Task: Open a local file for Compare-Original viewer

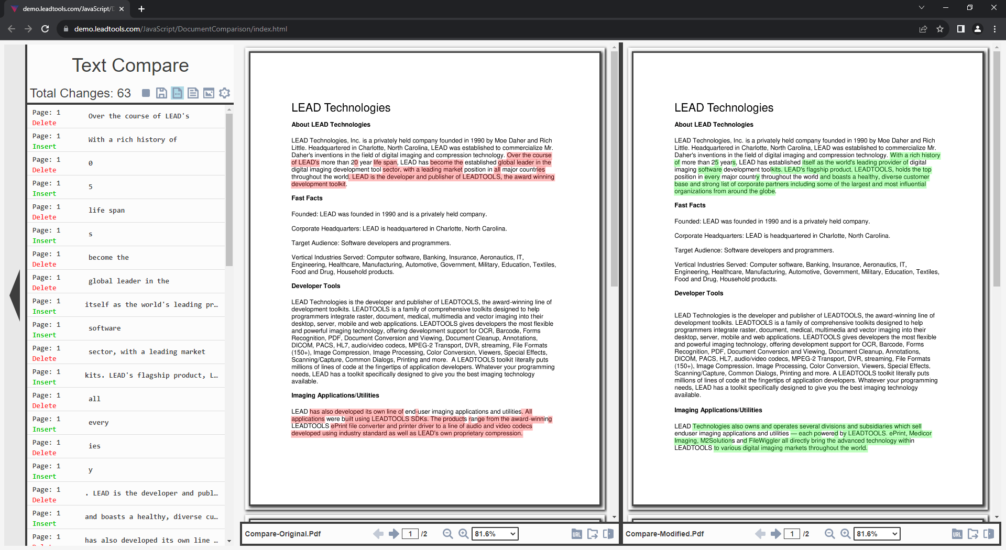Action: pyautogui.click(x=593, y=534)
